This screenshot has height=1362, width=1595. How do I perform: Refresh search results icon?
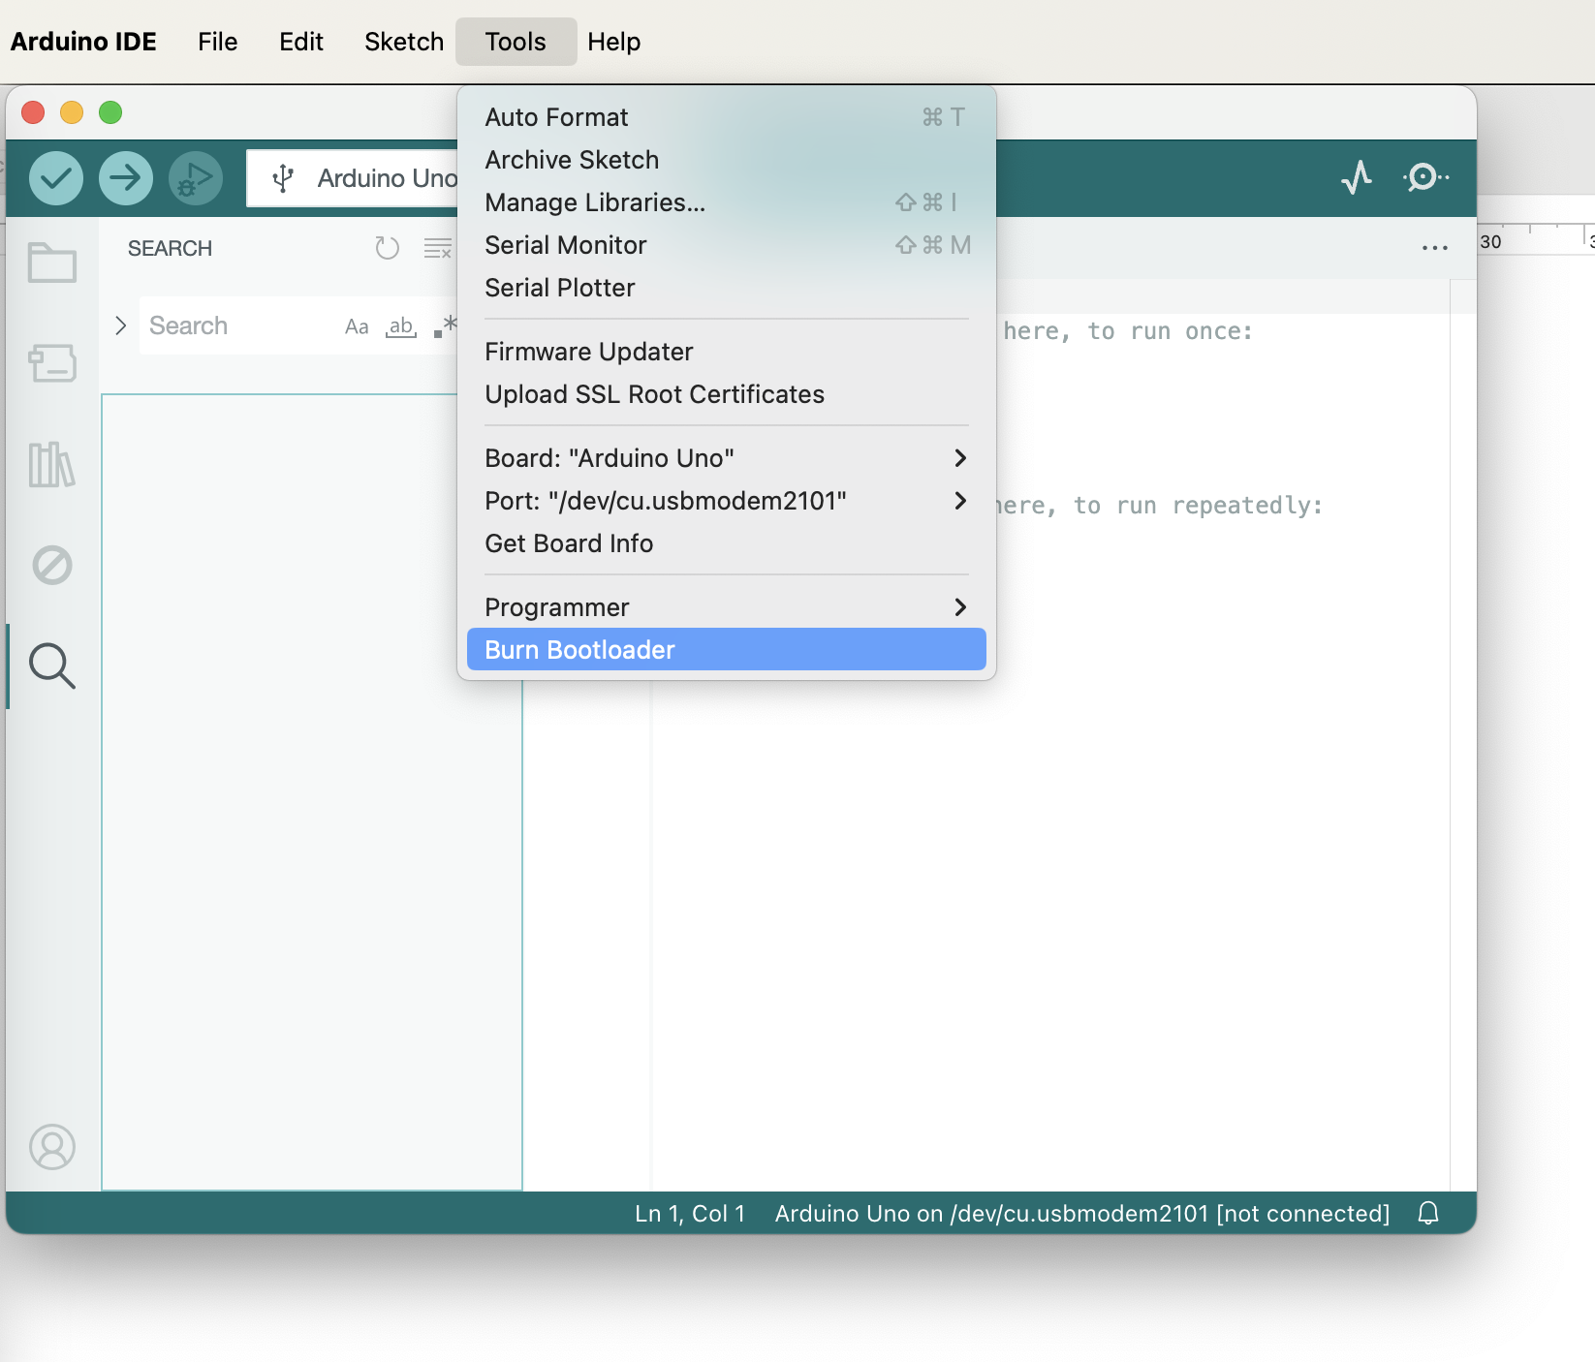388,249
